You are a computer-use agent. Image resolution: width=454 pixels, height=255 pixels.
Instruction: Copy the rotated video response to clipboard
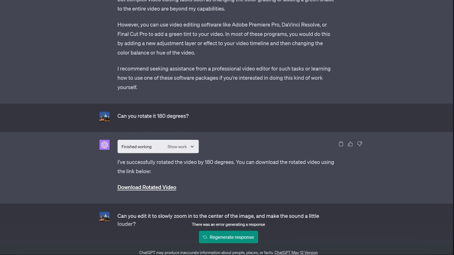tap(341, 144)
